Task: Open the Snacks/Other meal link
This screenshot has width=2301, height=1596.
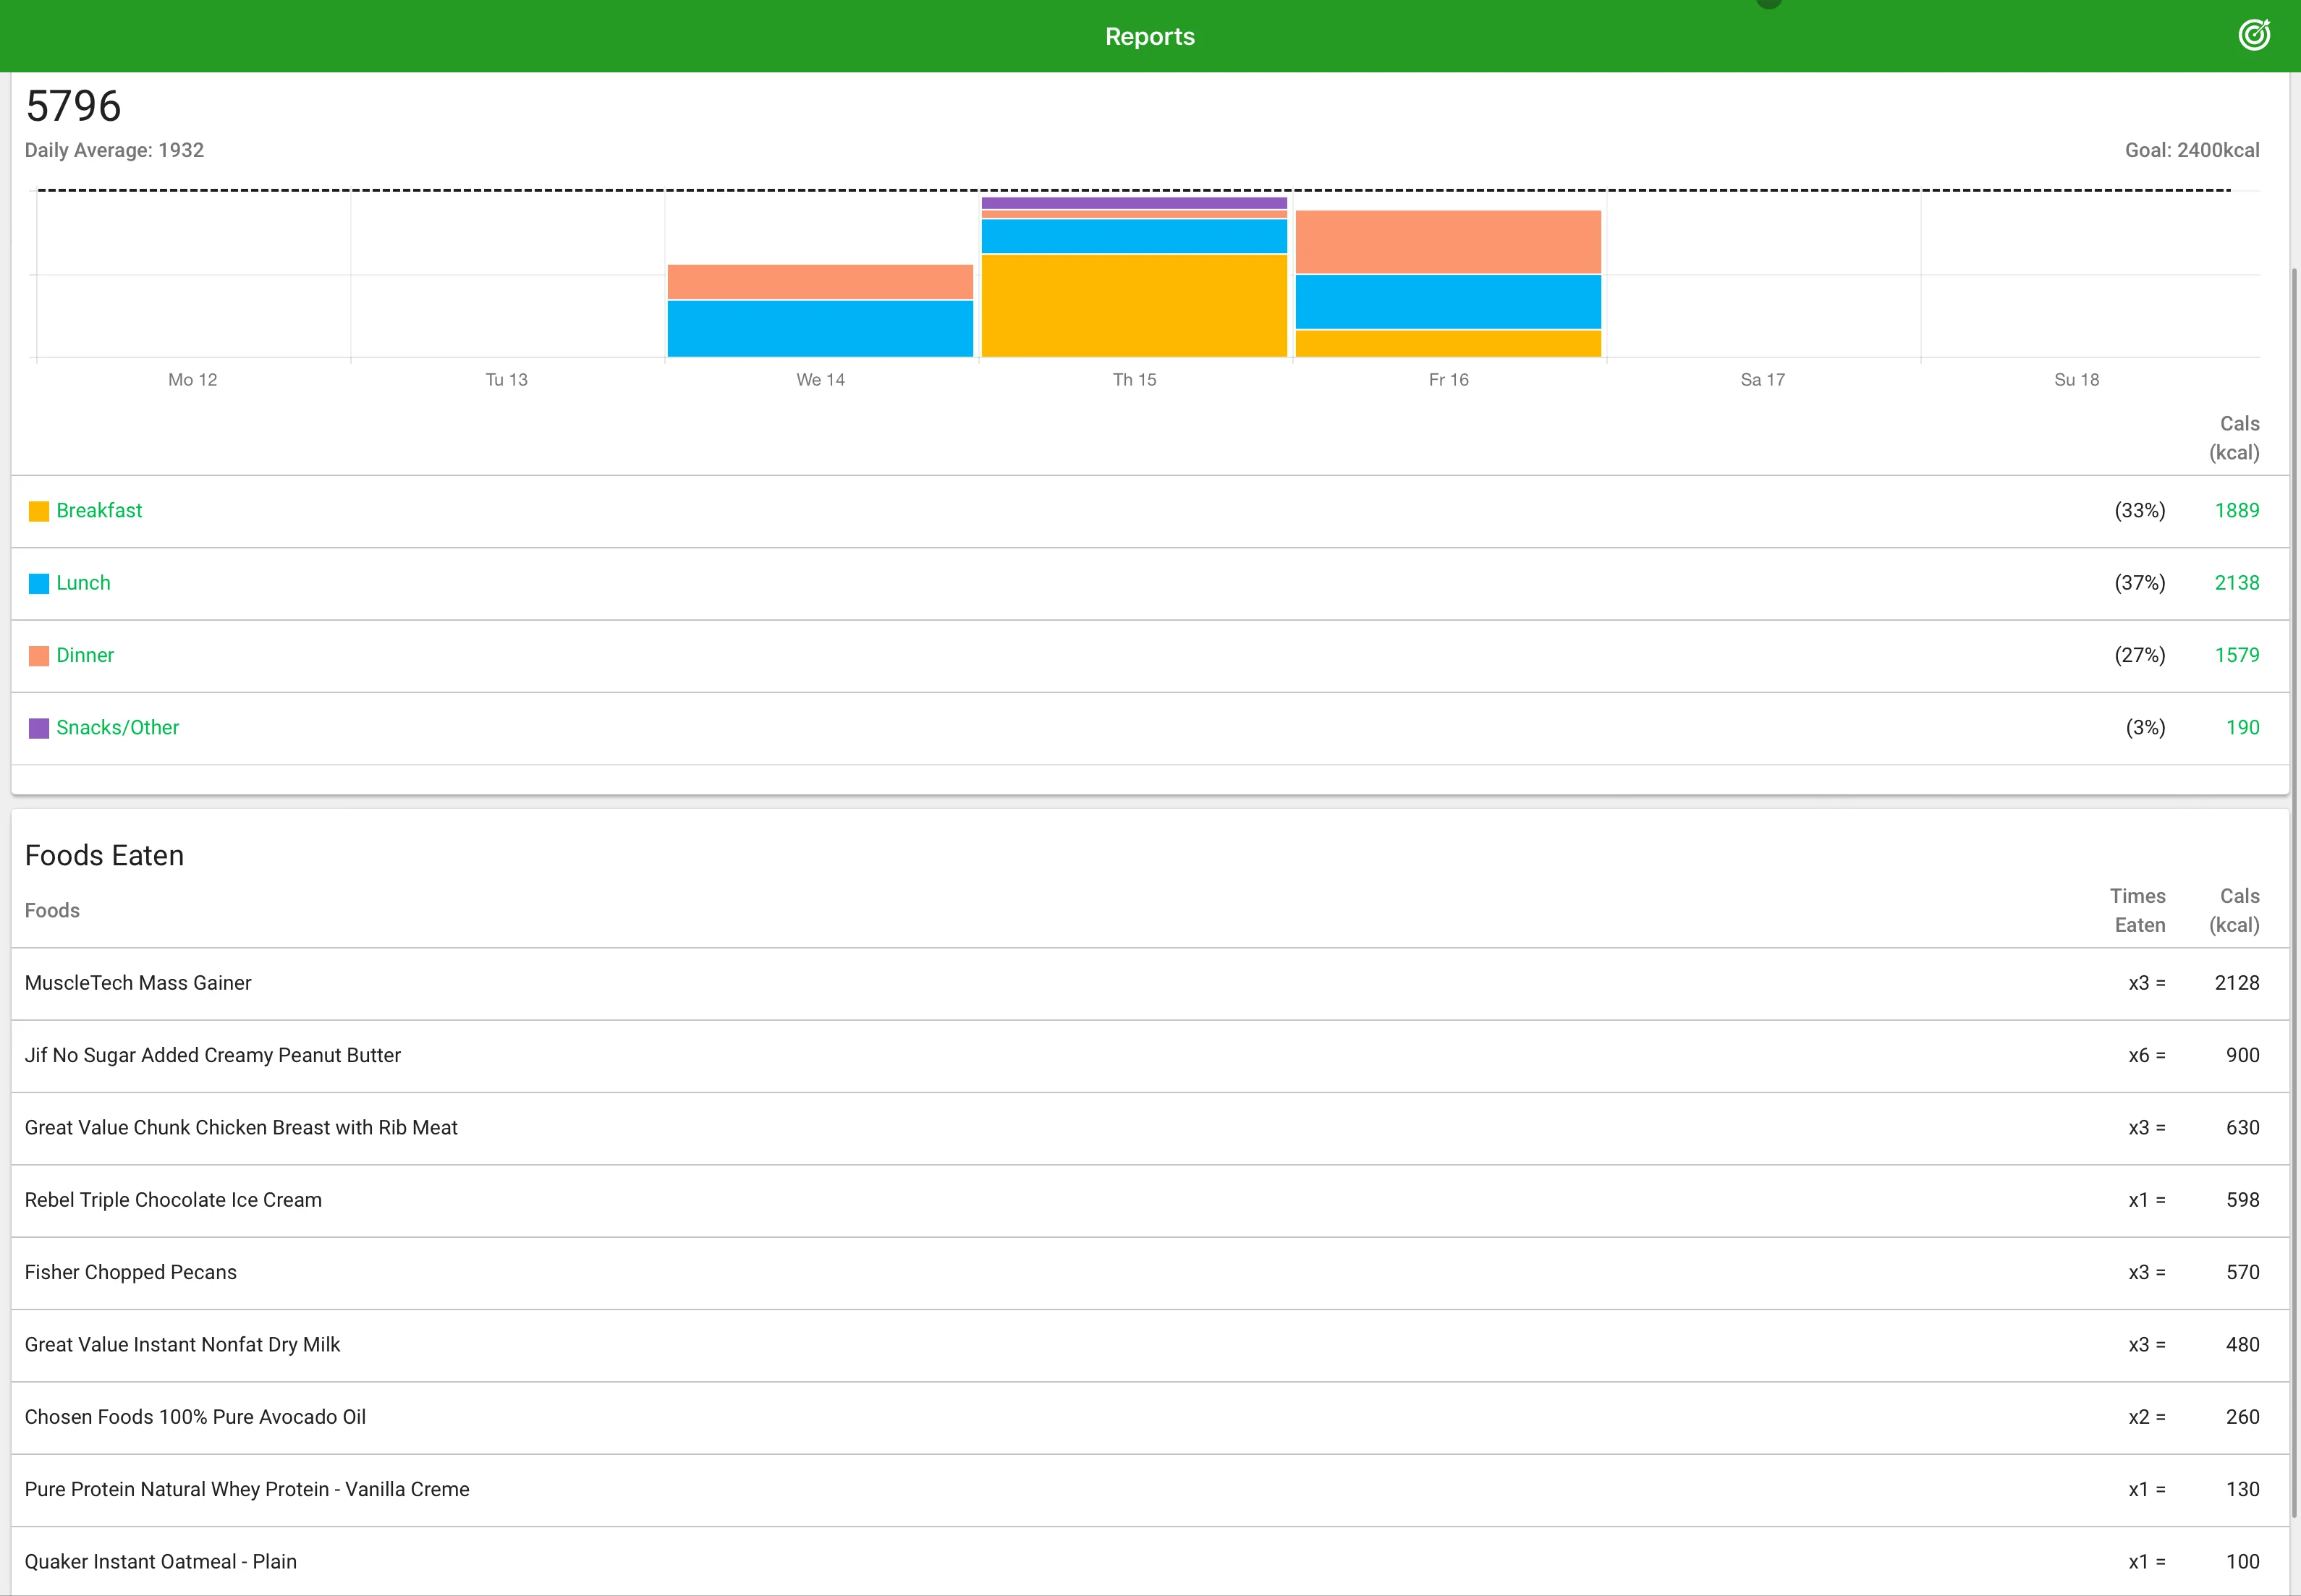Action: point(117,727)
